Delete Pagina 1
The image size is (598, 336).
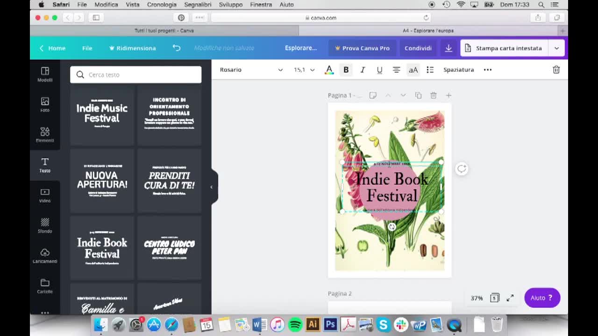point(434,95)
